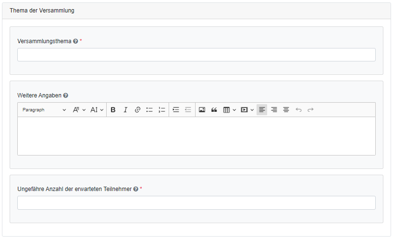Image resolution: width=393 pixels, height=239 pixels.
Task: Open the insert table dropdown
Action: 230,110
